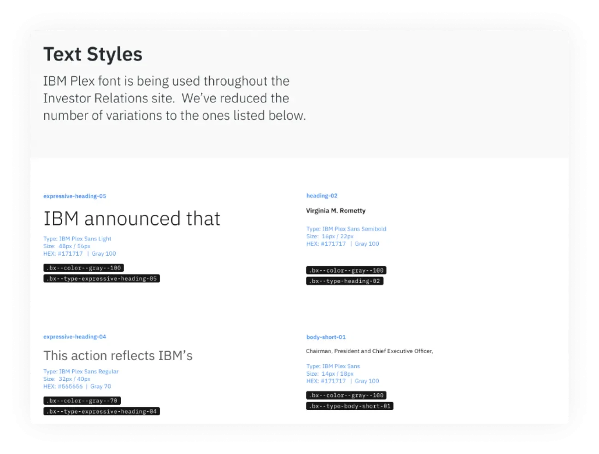This screenshot has height=454, width=599.
Task: Click the 'IBM announced that' sample text
Action: (132, 219)
